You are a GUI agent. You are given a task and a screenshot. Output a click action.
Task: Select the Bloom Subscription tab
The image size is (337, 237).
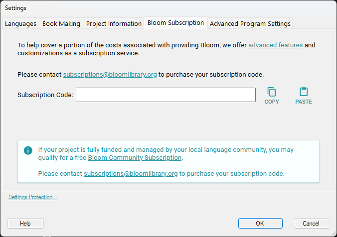tap(175, 23)
